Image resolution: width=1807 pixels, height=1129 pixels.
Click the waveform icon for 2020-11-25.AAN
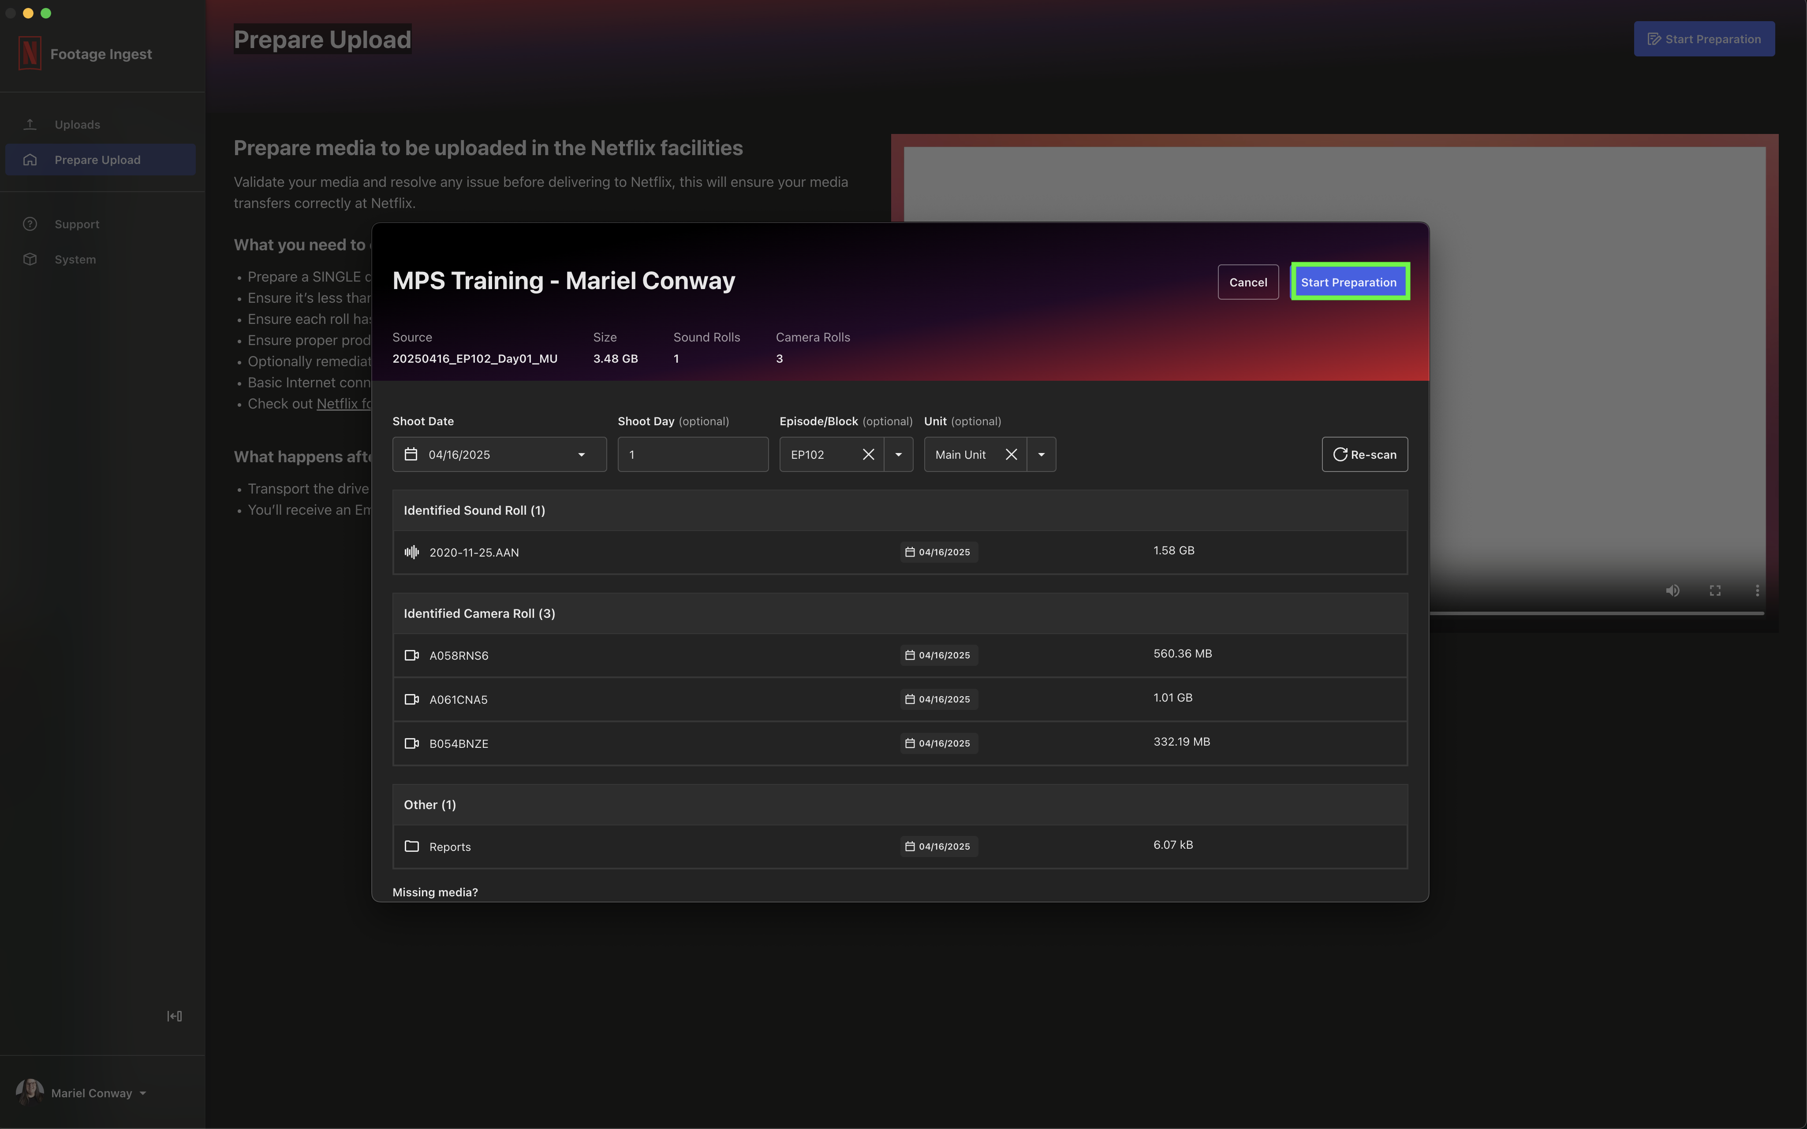(x=411, y=552)
